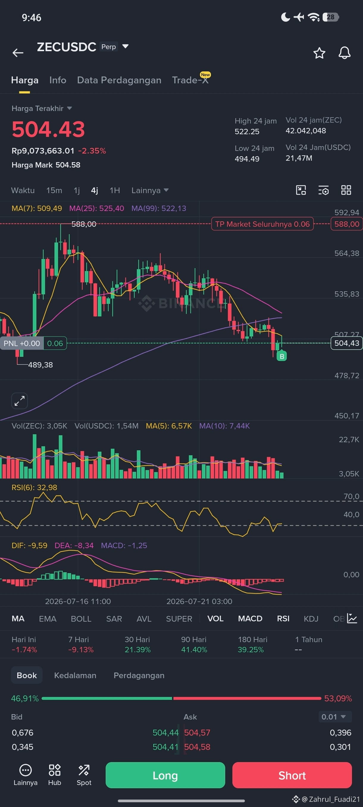Screen dimensions: 363x807
Task: Tap ask price 504,57
Action: click(x=197, y=732)
